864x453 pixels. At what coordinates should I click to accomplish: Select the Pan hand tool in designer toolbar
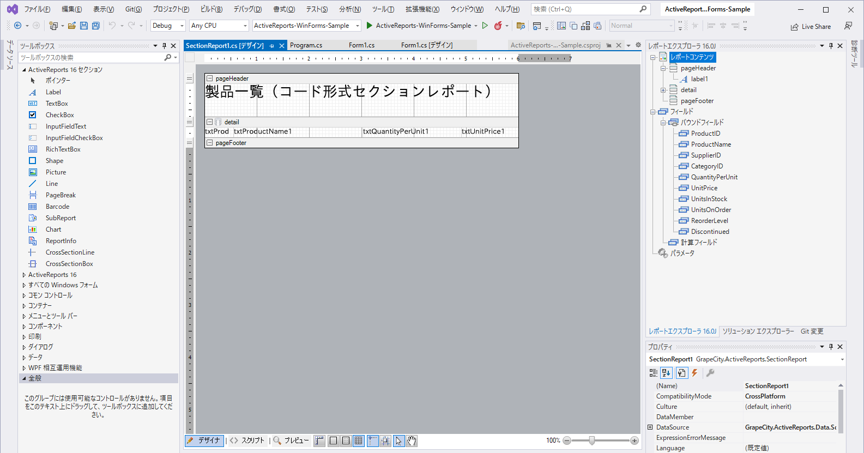tap(412, 440)
